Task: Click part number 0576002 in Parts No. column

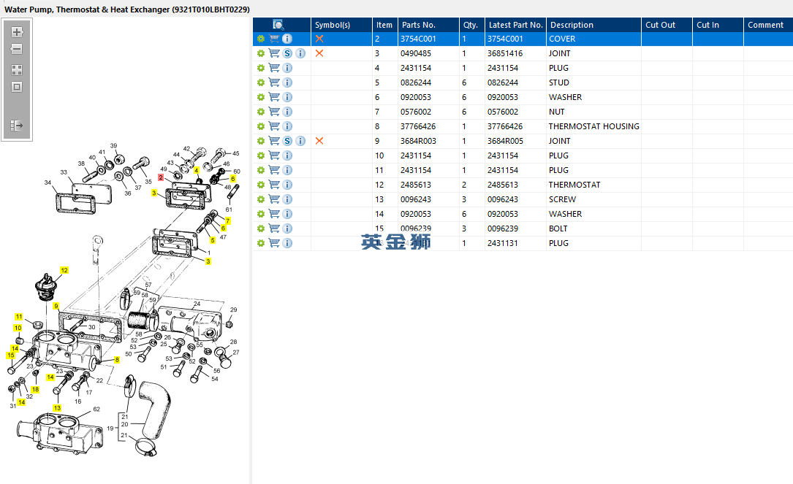Action: [416, 112]
